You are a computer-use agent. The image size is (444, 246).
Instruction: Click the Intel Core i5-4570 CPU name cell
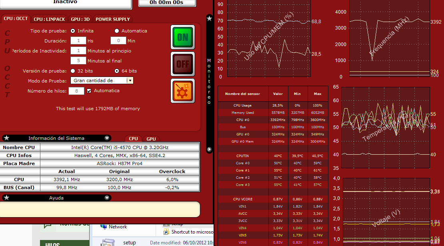(120, 147)
